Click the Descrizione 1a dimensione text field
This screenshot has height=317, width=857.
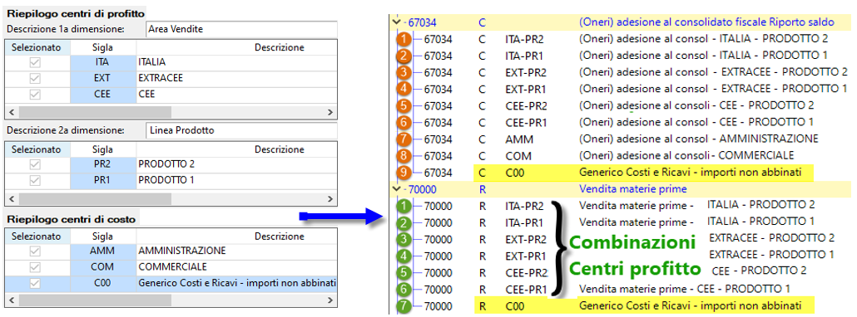pyautogui.click(x=241, y=29)
